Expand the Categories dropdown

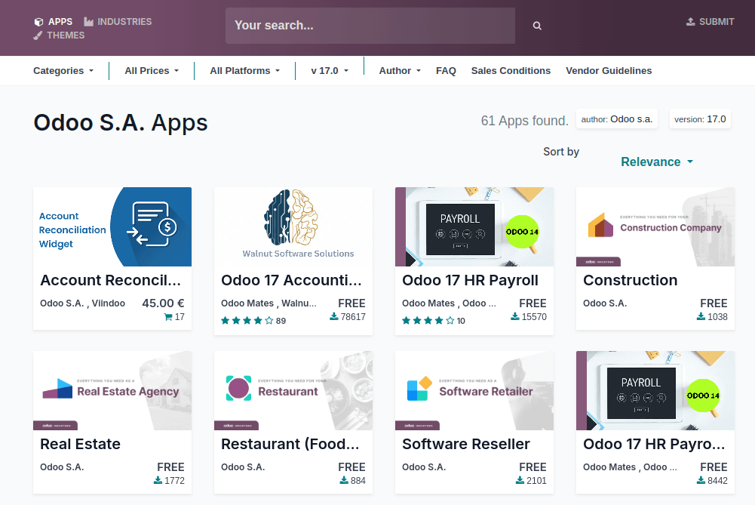63,71
